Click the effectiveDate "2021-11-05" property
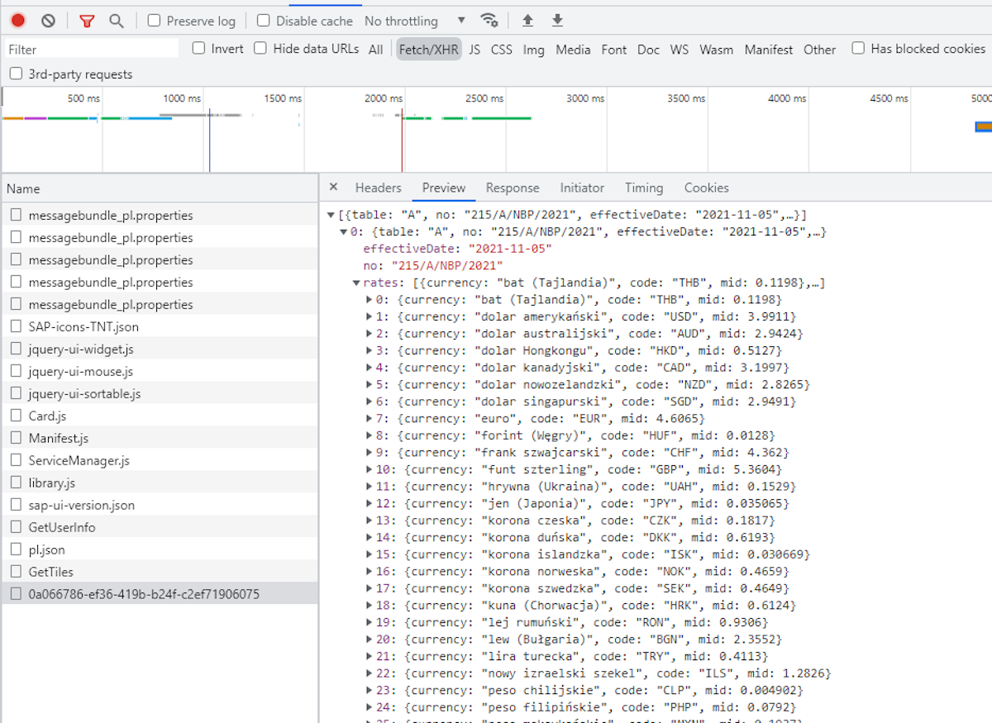Screen dimensions: 992x723 457,249
